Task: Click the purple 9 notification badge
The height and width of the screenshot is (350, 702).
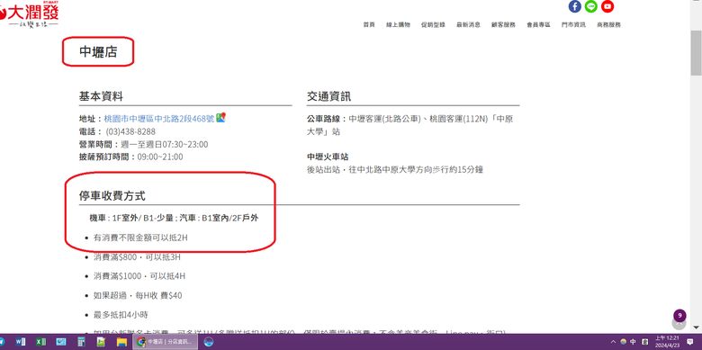Action: pyautogui.click(x=679, y=315)
